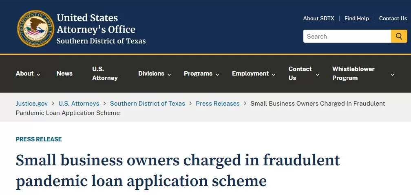411x195 pixels.
Task: Open the News menu item
Action: point(64,74)
